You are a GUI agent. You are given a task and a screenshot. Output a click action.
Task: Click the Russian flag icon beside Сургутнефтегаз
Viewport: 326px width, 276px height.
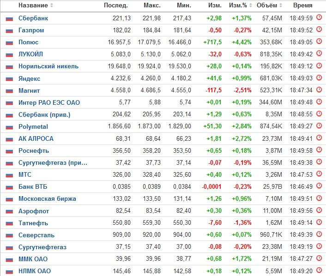click(x=9, y=248)
